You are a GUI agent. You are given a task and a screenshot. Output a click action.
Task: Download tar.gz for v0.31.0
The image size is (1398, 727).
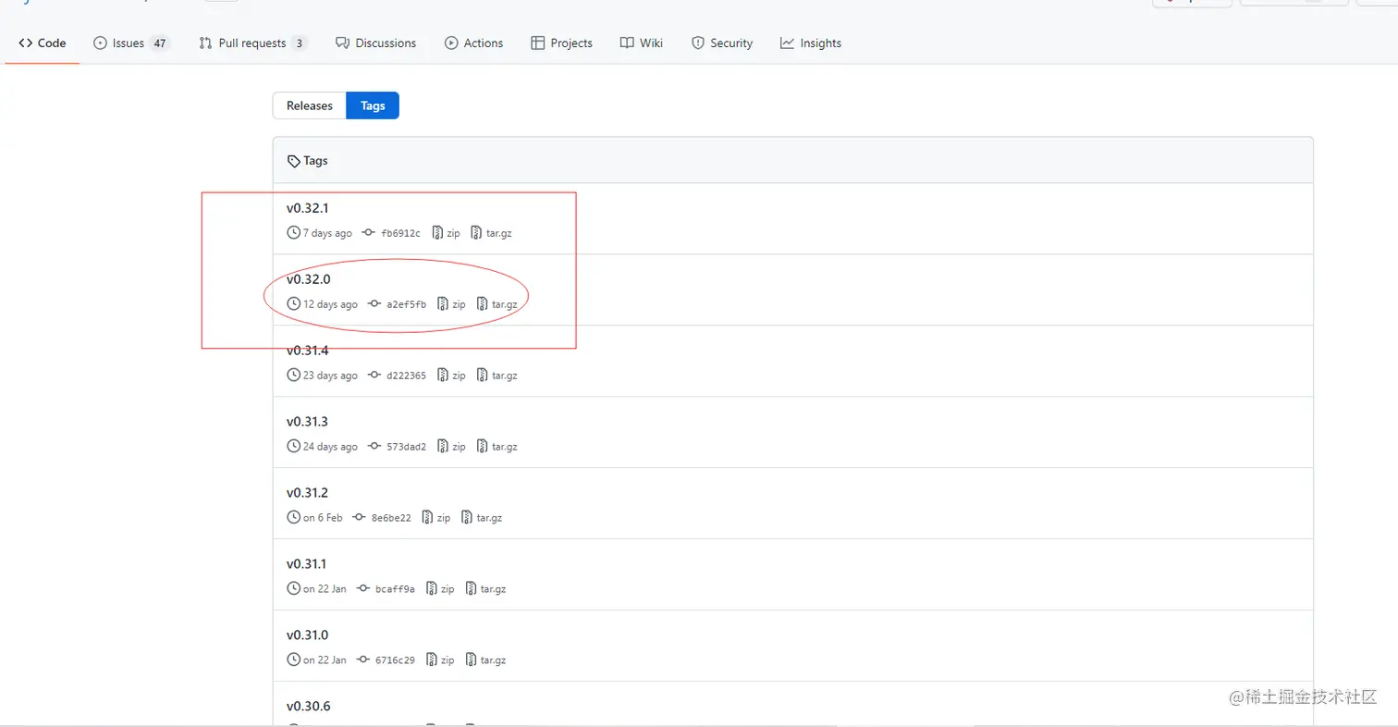(485, 660)
